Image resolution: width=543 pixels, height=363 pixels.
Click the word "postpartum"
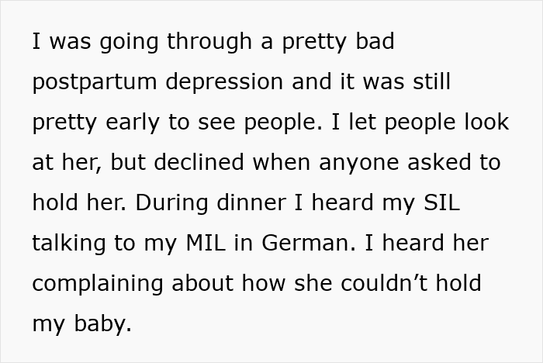coord(95,83)
